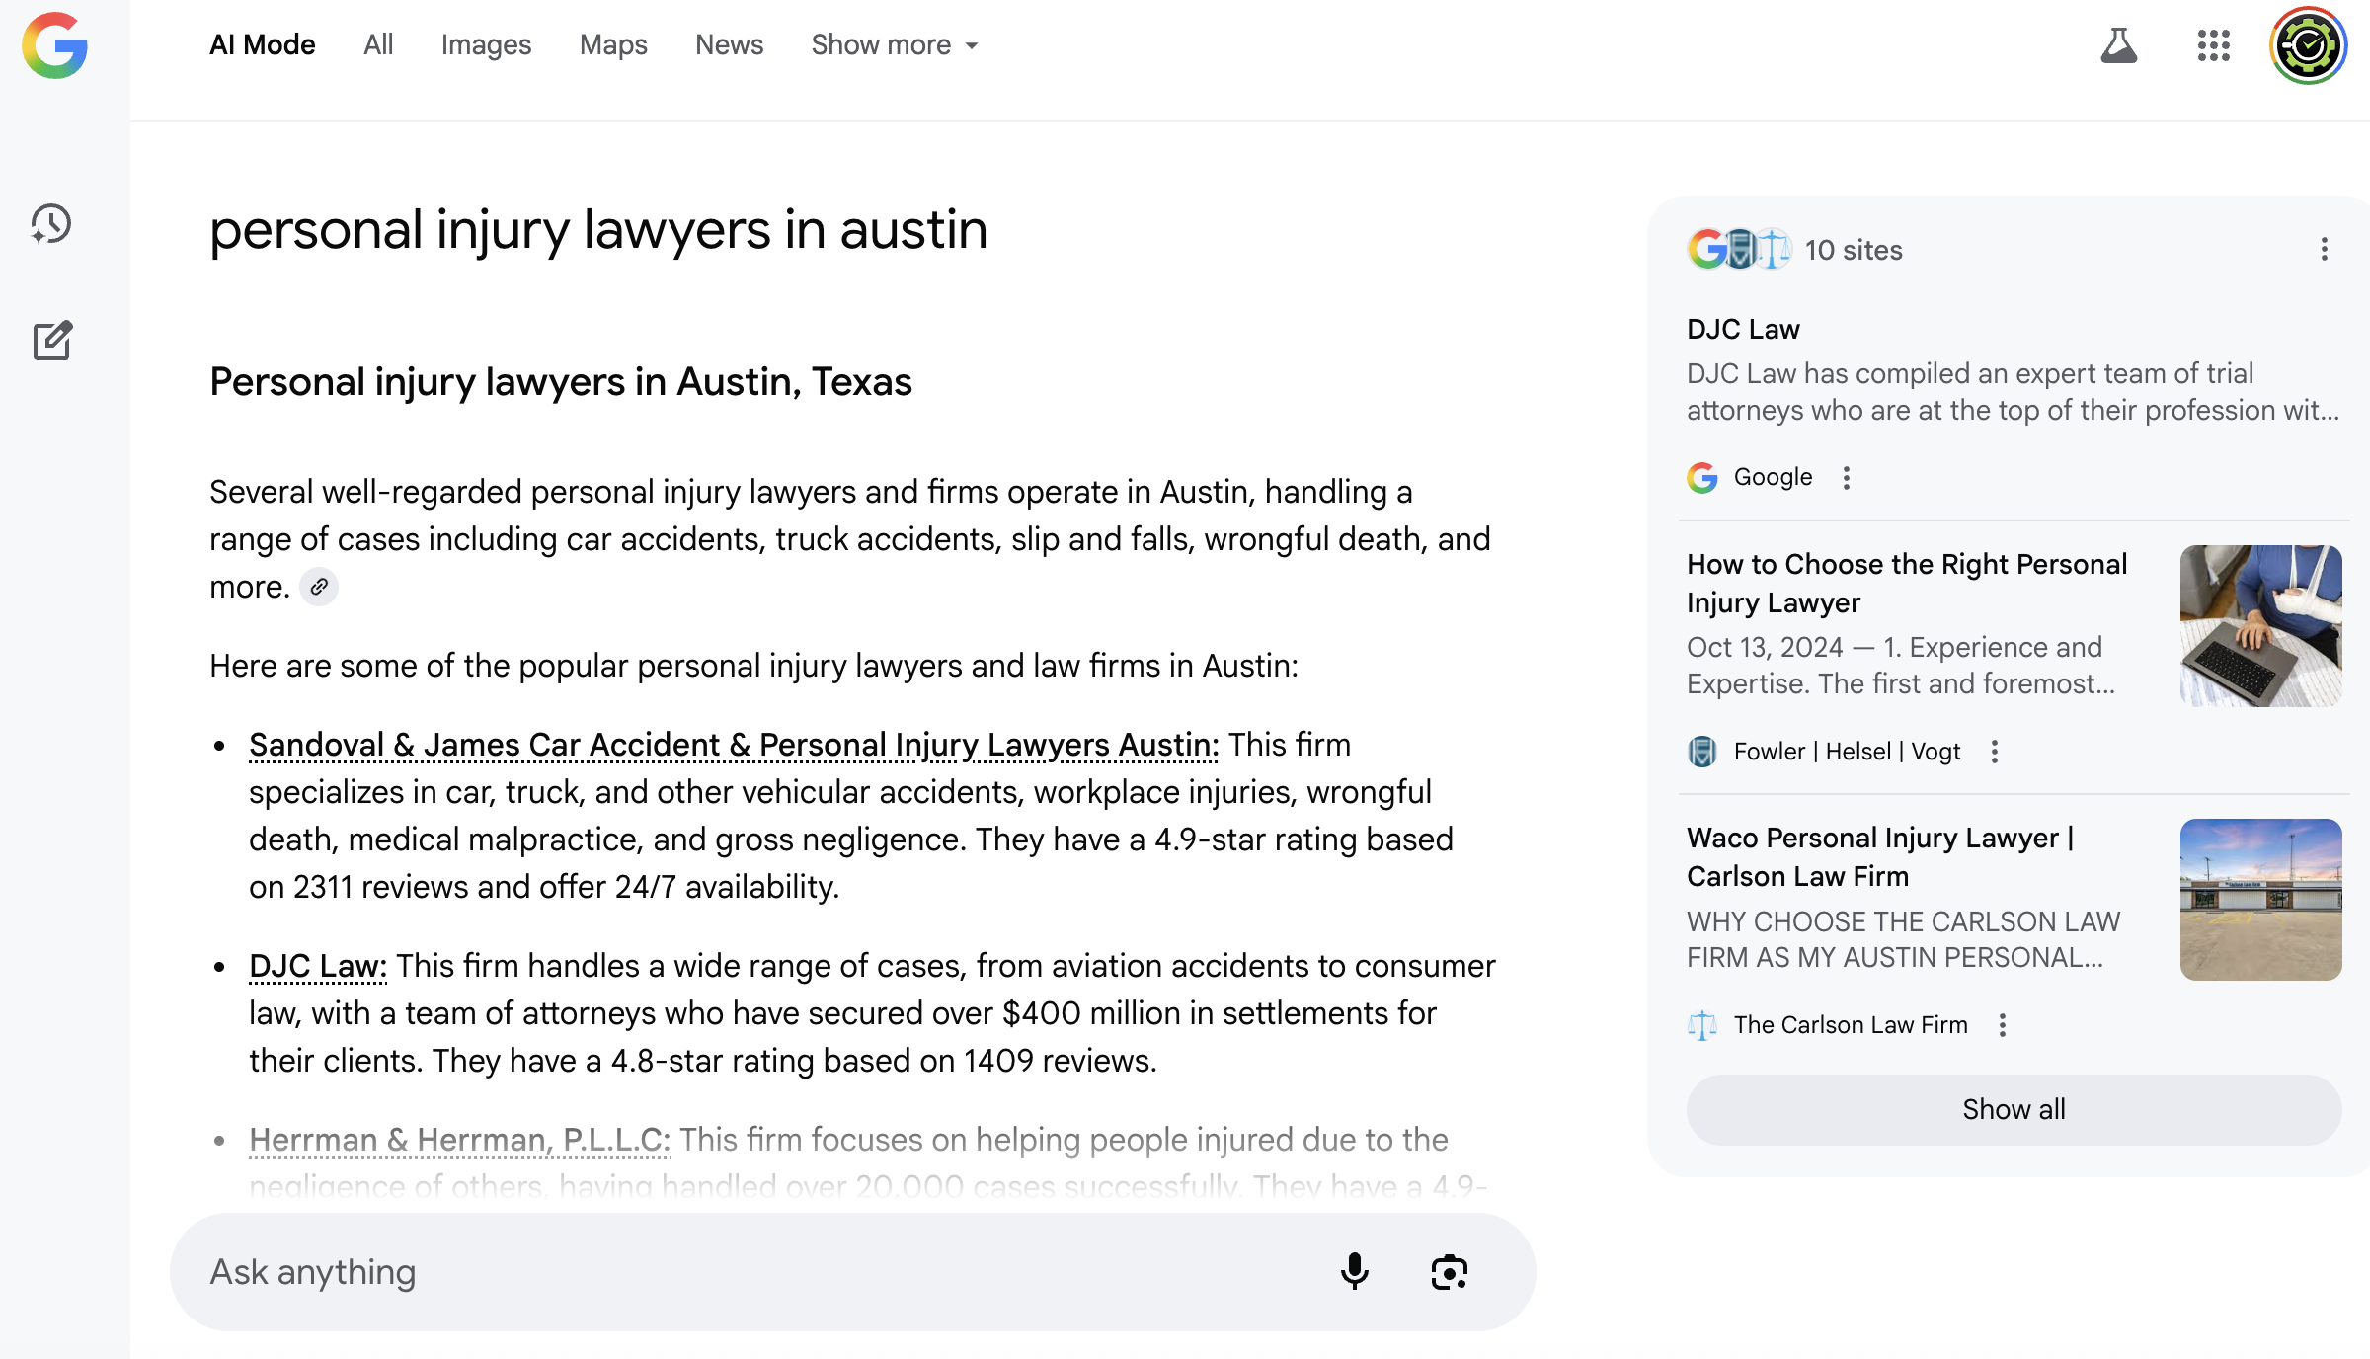Click the link citation chip after 'more.'
The width and height of the screenshot is (2370, 1359).
(x=319, y=587)
